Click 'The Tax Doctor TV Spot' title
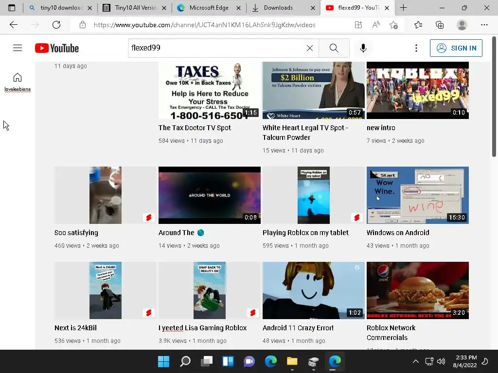 195,128
